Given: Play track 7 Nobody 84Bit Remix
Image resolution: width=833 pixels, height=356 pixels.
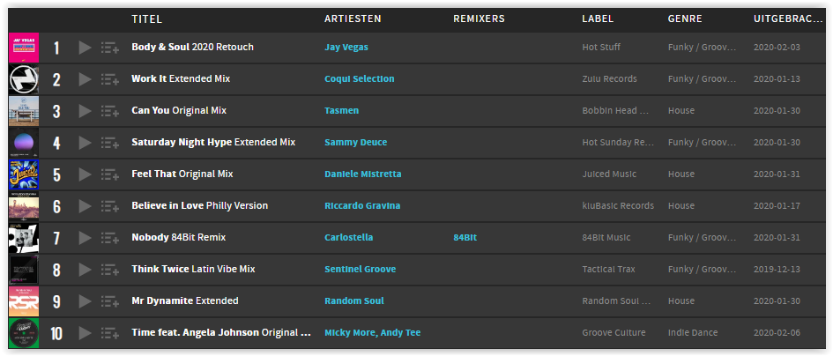Looking at the screenshot, I should [x=85, y=238].
